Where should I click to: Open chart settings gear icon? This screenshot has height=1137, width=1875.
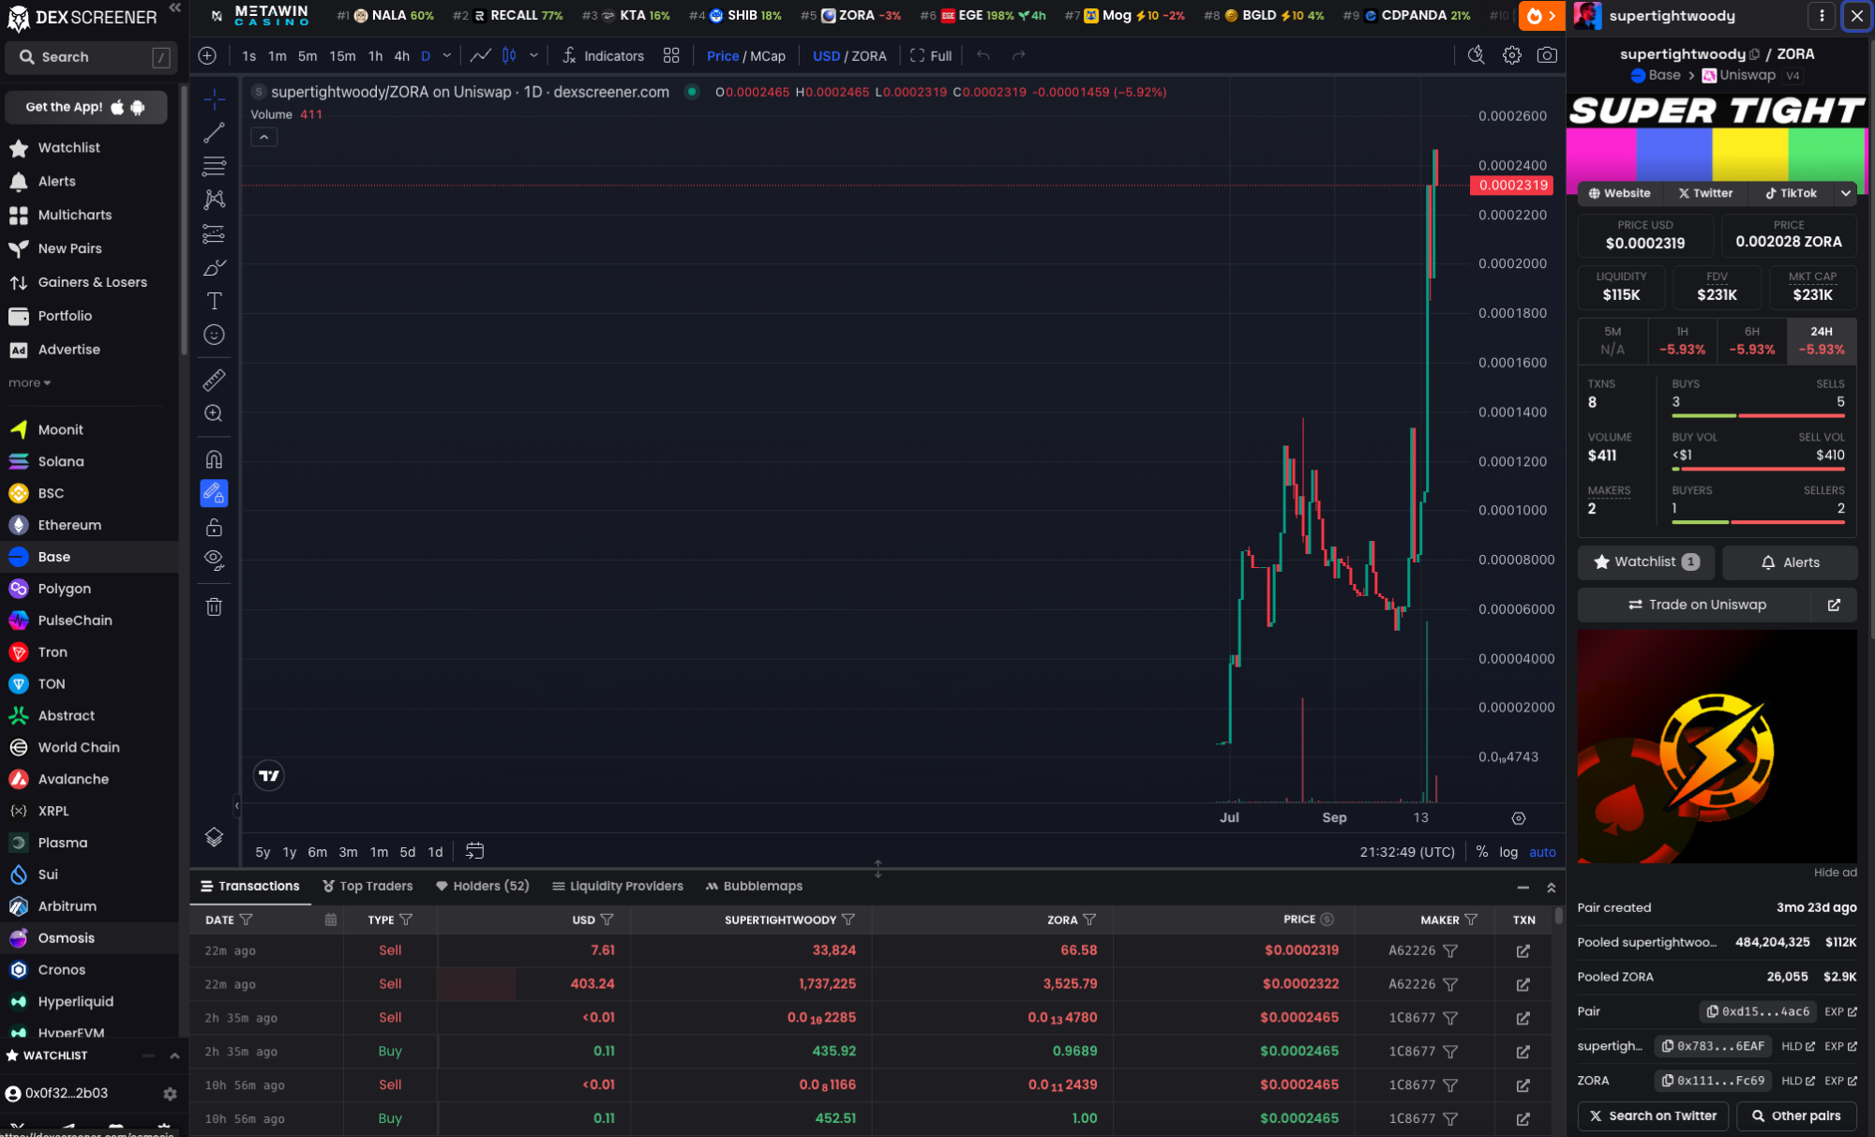[x=1511, y=55]
